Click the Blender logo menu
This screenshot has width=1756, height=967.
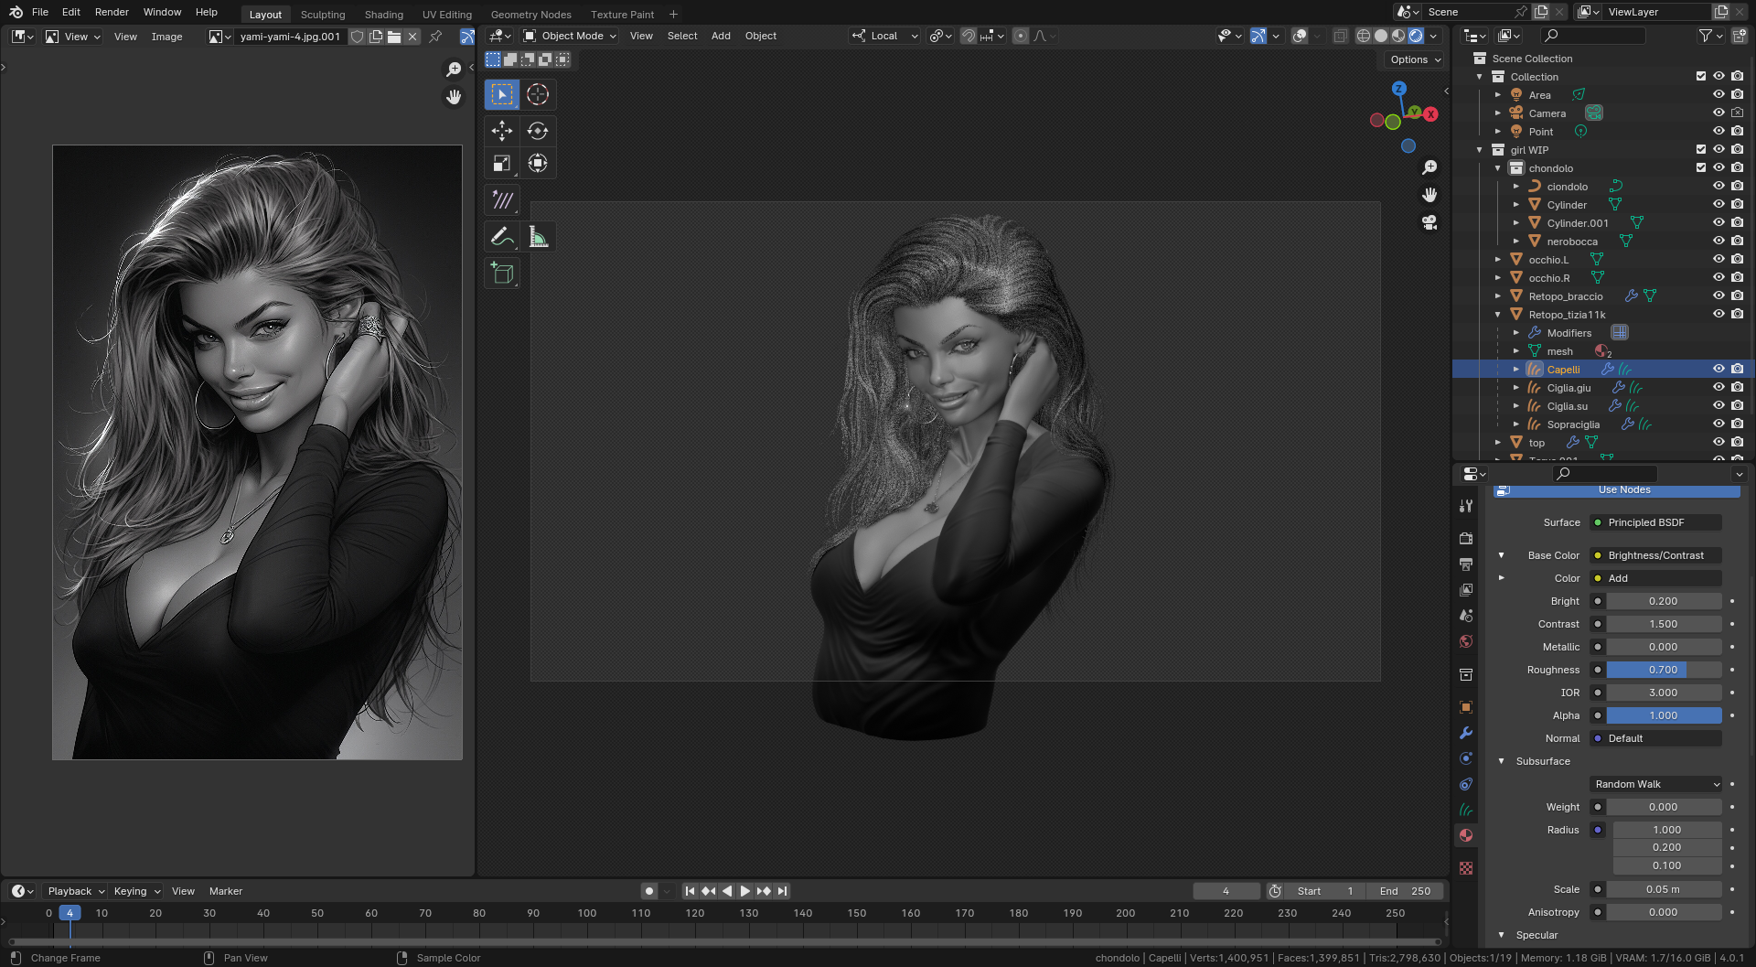16,12
